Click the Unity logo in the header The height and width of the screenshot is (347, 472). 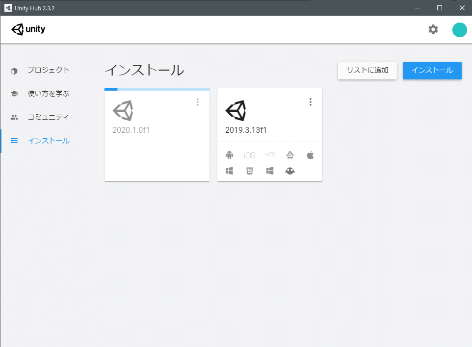click(28, 29)
